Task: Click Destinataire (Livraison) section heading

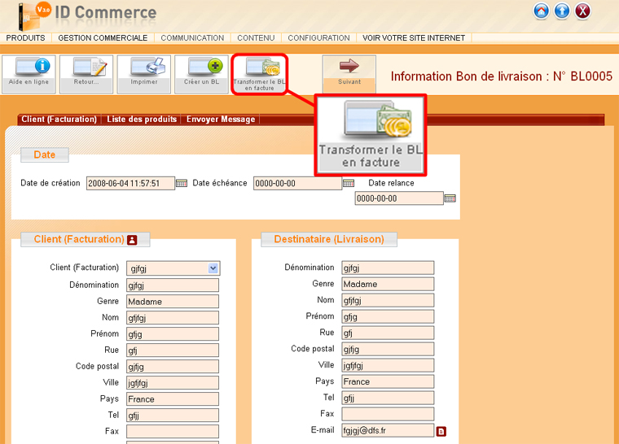Action: (329, 239)
